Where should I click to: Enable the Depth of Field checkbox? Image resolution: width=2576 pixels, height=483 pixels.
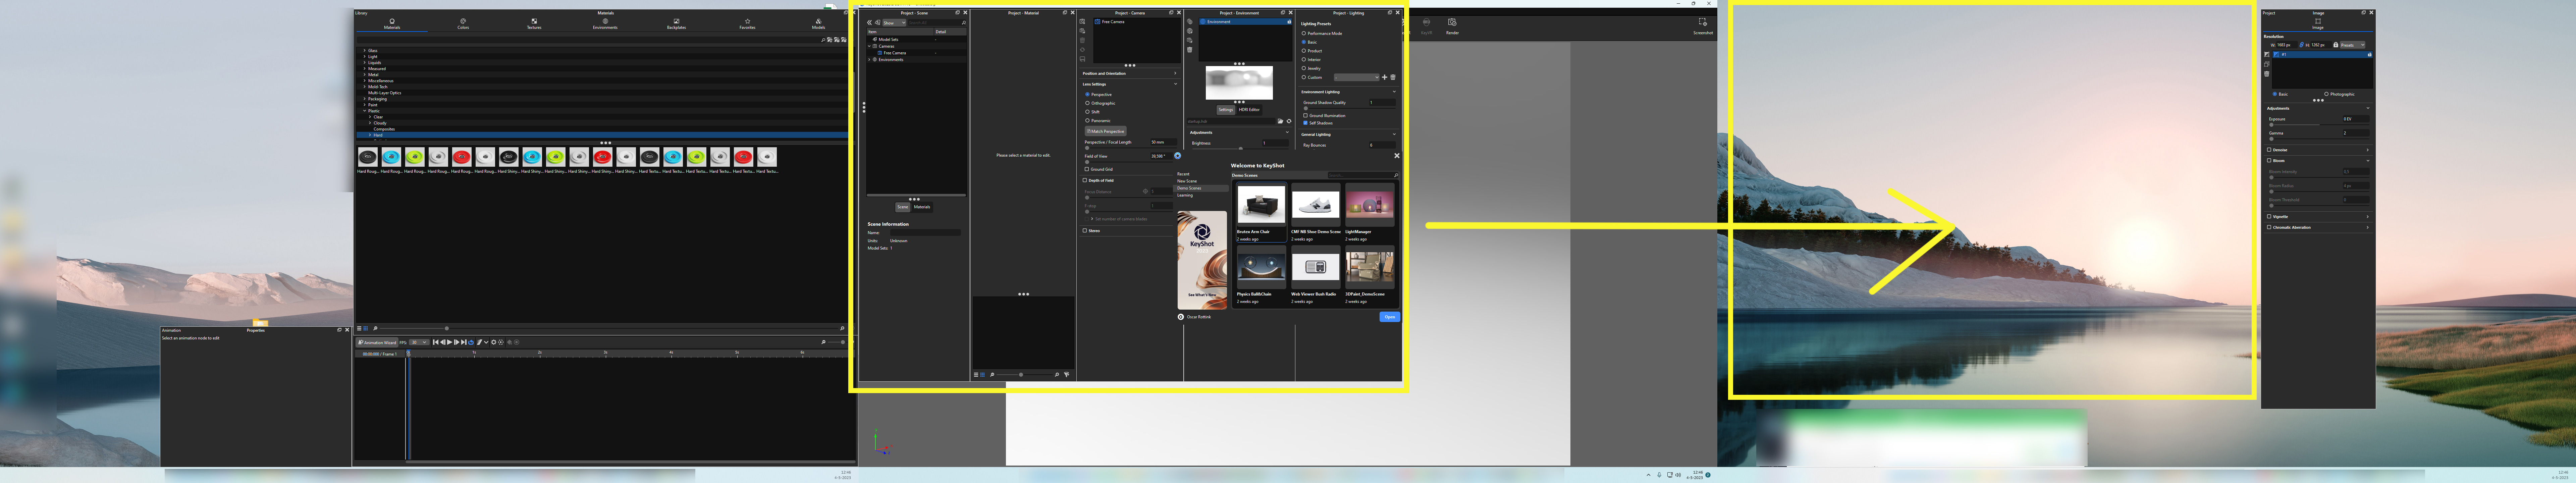[x=1085, y=180]
